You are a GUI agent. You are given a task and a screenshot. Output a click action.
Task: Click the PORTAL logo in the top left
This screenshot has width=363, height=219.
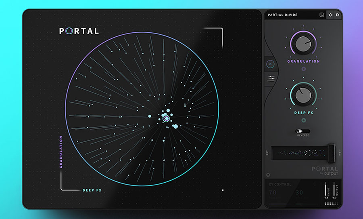[79, 31]
